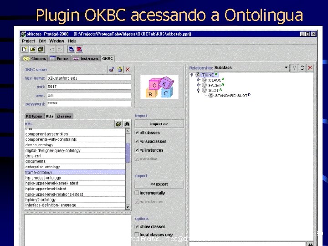
Task: Select interface-definition-language in KBs list
Action: [75, 205]
